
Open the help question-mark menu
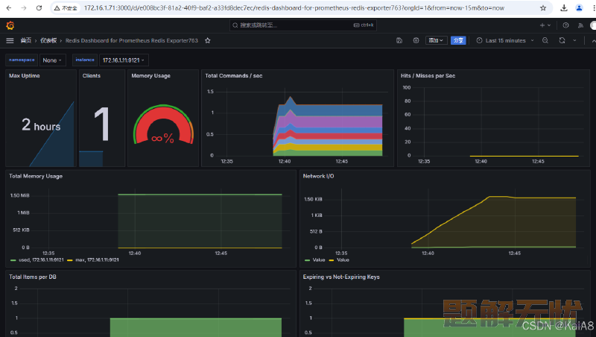point(565,25)
